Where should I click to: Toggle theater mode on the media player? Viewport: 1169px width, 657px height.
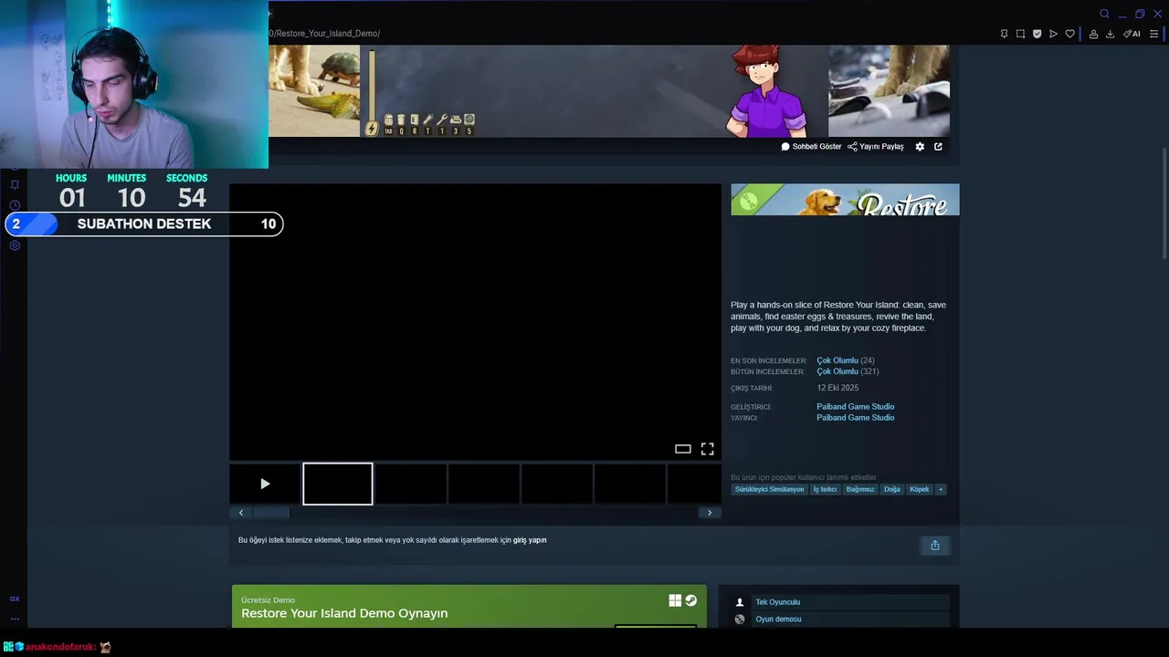[x=682, y=449]
